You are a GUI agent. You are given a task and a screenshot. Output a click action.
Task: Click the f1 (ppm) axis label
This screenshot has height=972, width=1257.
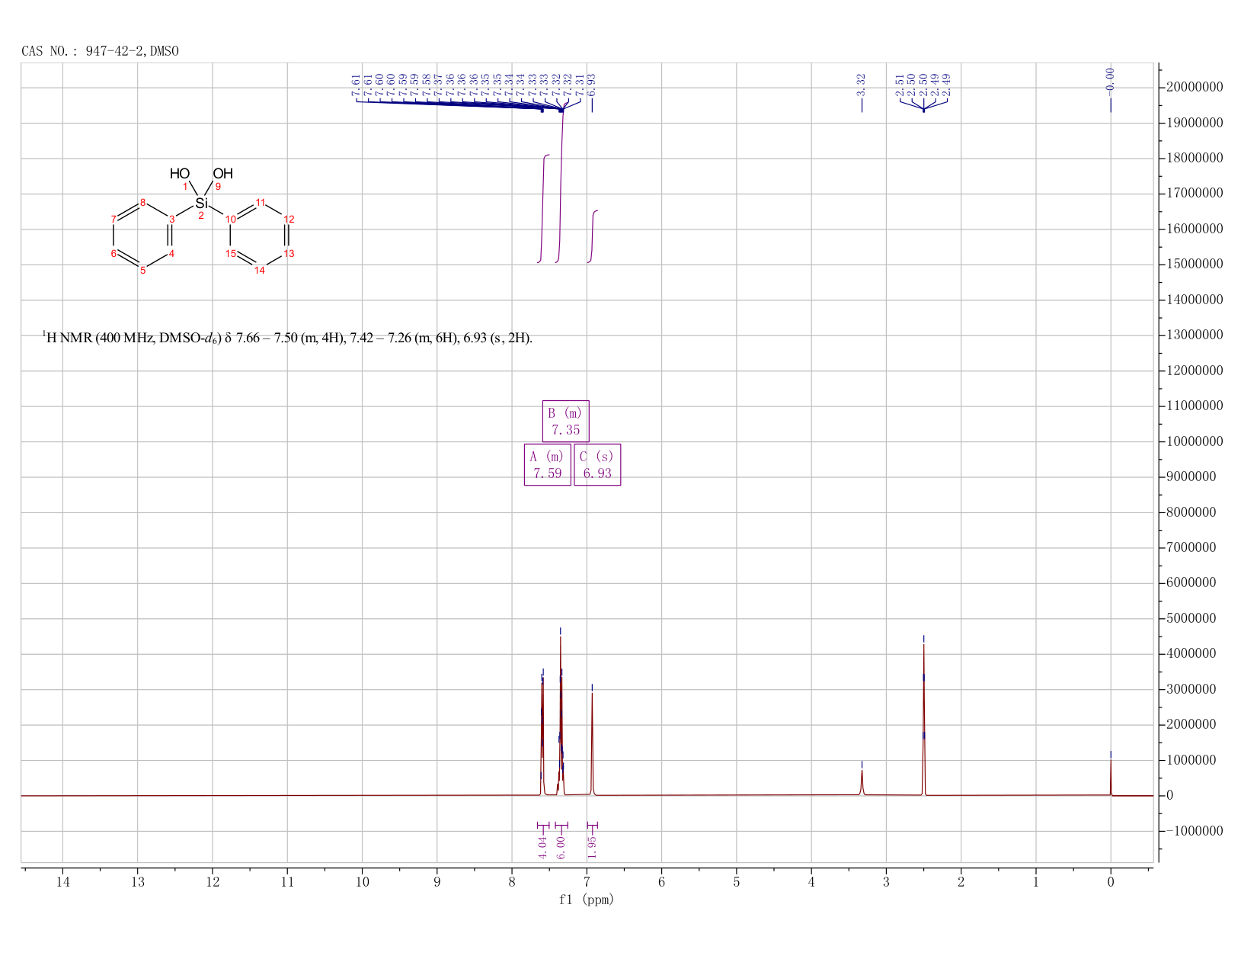point(587,900)
